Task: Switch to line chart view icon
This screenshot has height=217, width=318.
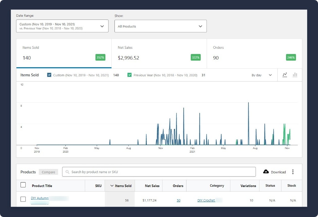Action: [x=285, y=75]
